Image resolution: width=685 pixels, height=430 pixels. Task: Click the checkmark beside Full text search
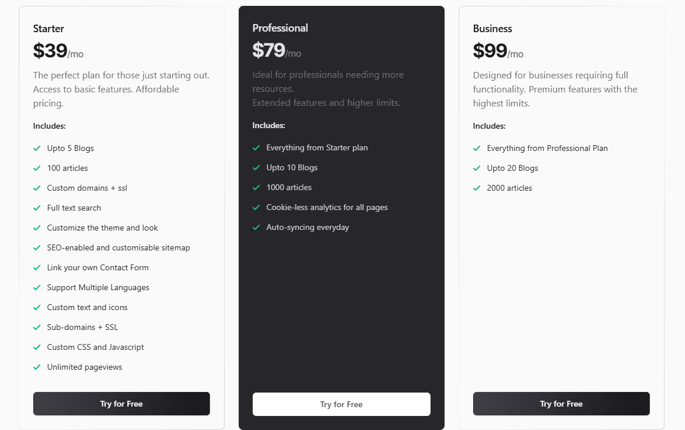click(x=37, y=208)
